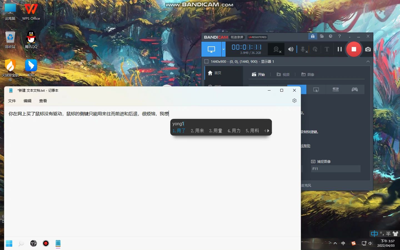Switch to 开始 tab in Bandicam
This screenshot has height=250, width=400.
click(x=258, y=74)
